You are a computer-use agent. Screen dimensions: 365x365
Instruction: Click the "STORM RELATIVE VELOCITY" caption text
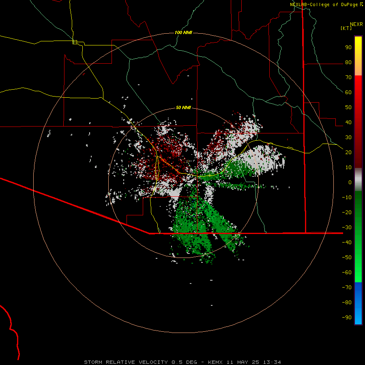126,362
